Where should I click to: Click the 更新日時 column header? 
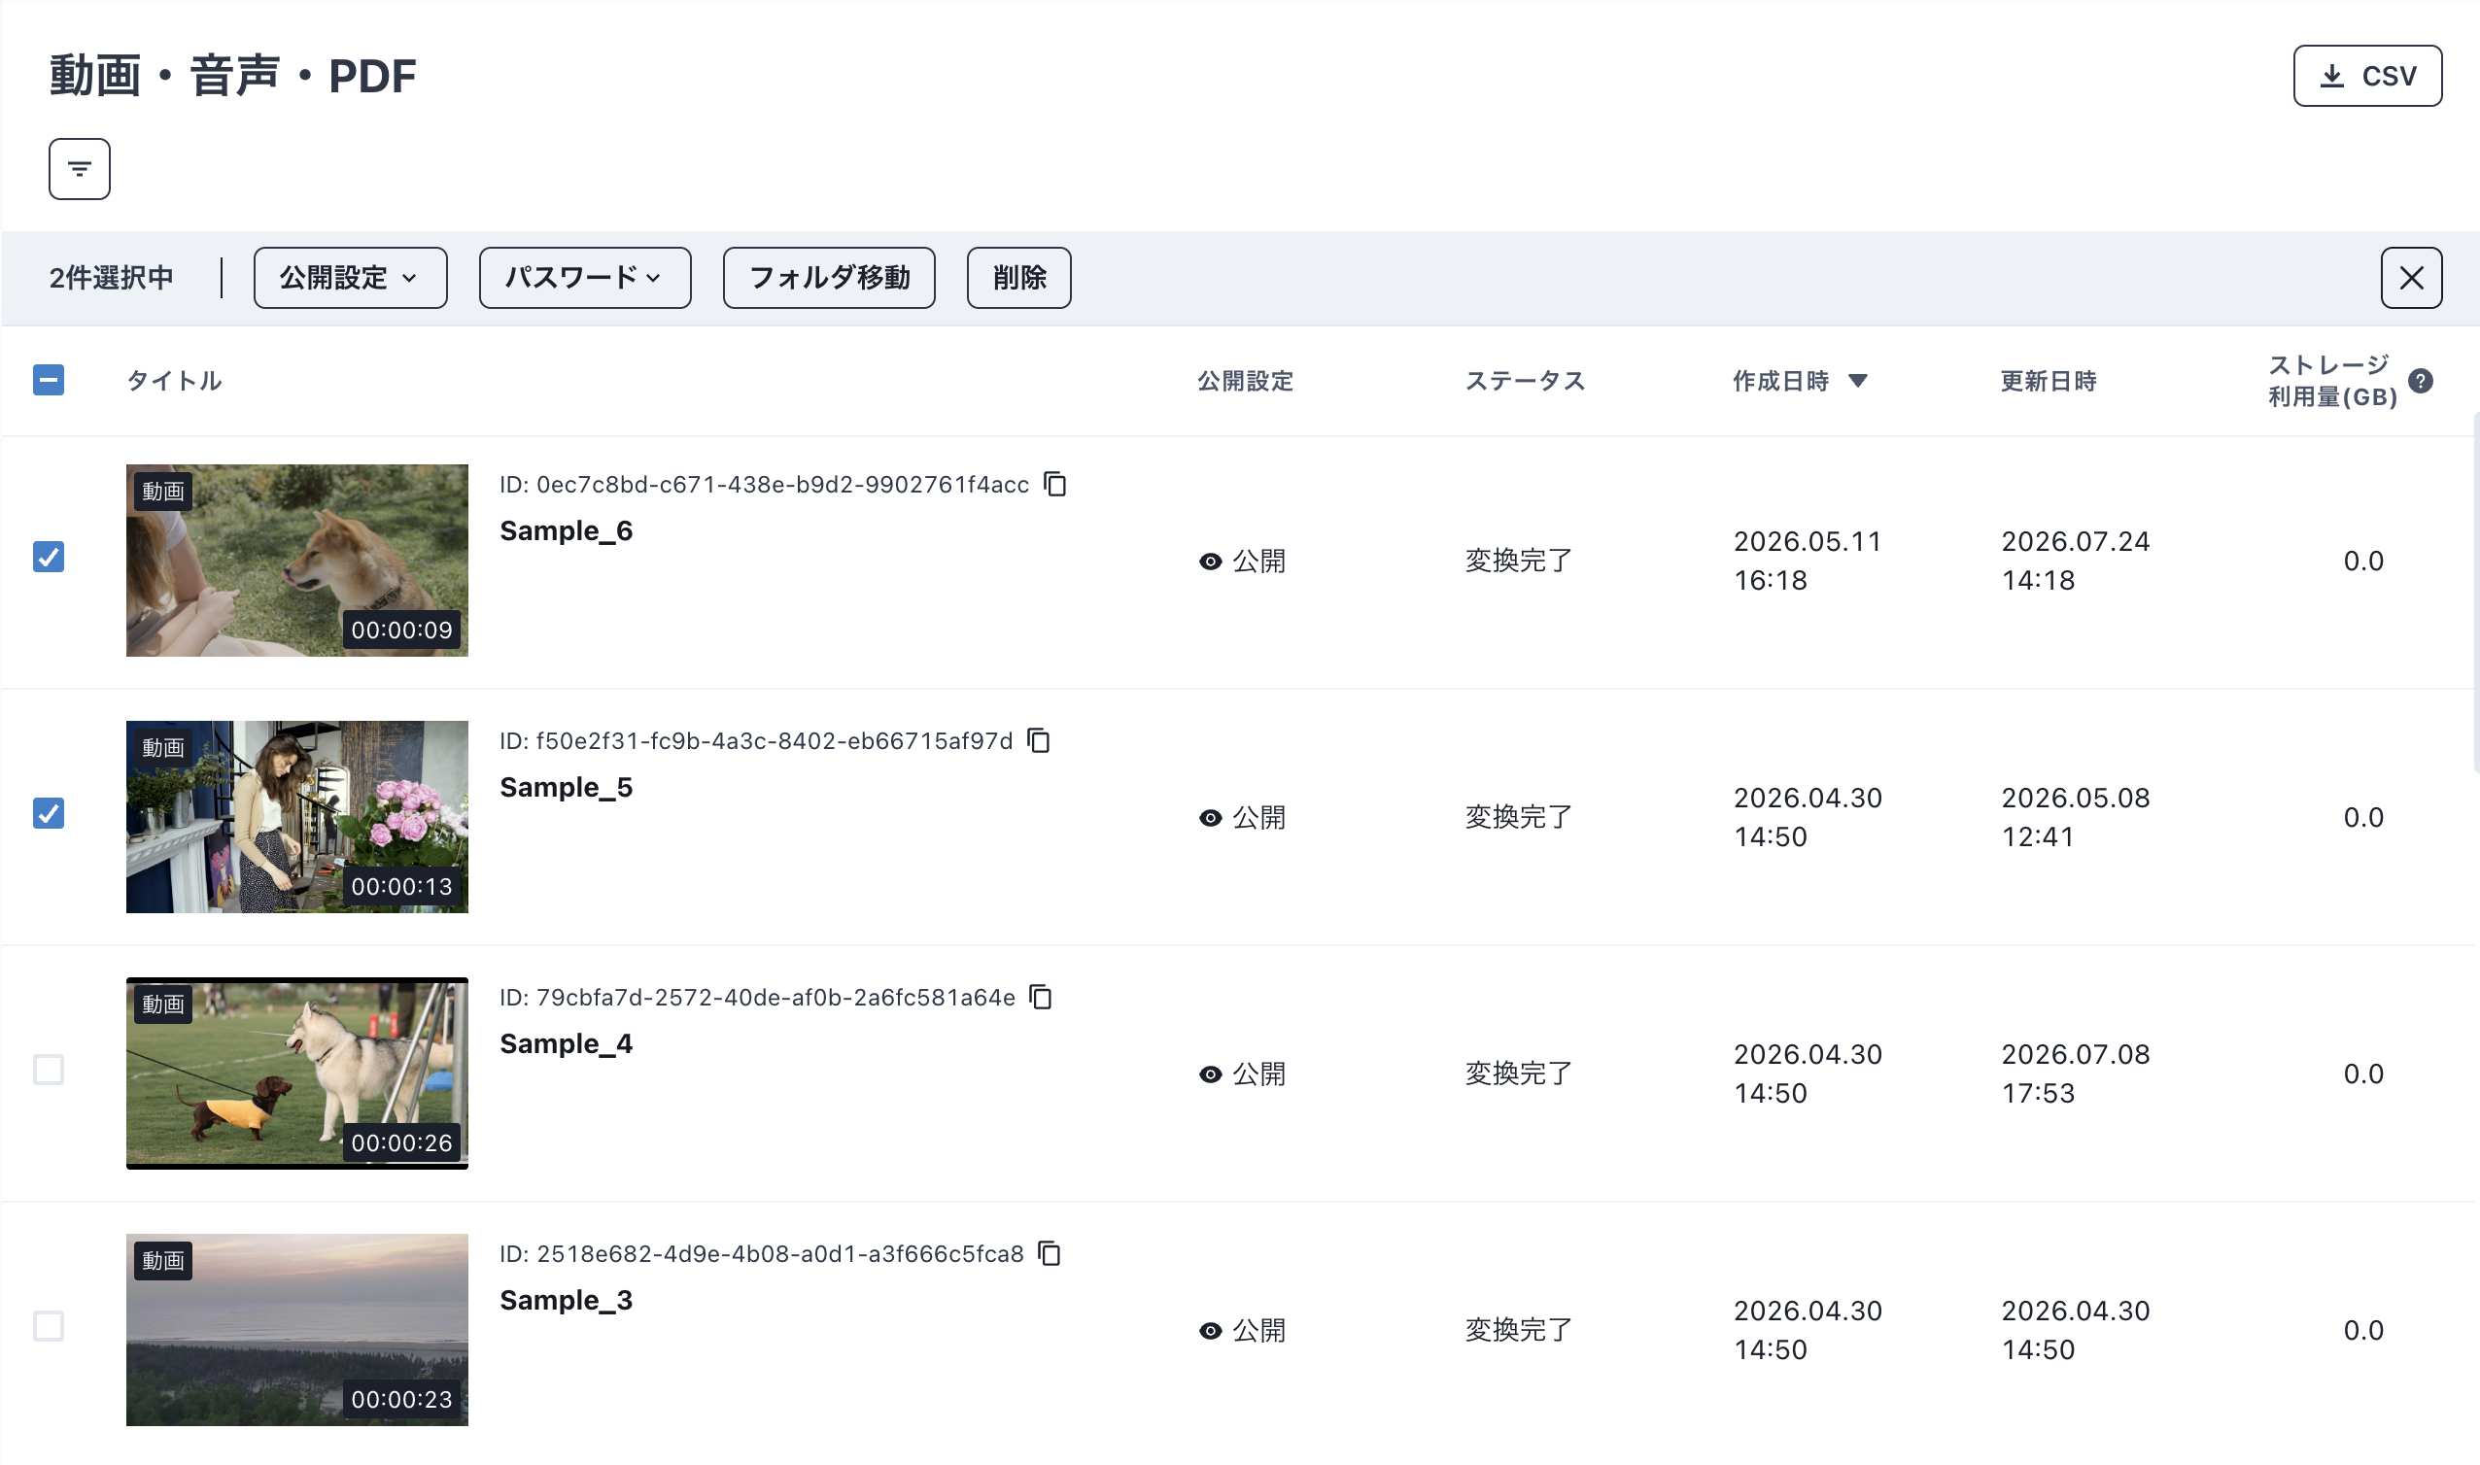point(2048,381)
